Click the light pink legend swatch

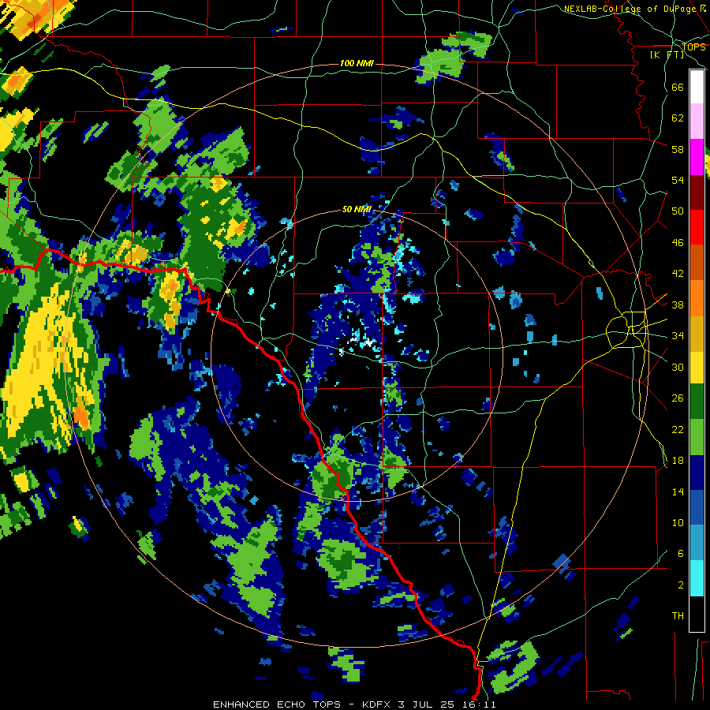[697, 121]
